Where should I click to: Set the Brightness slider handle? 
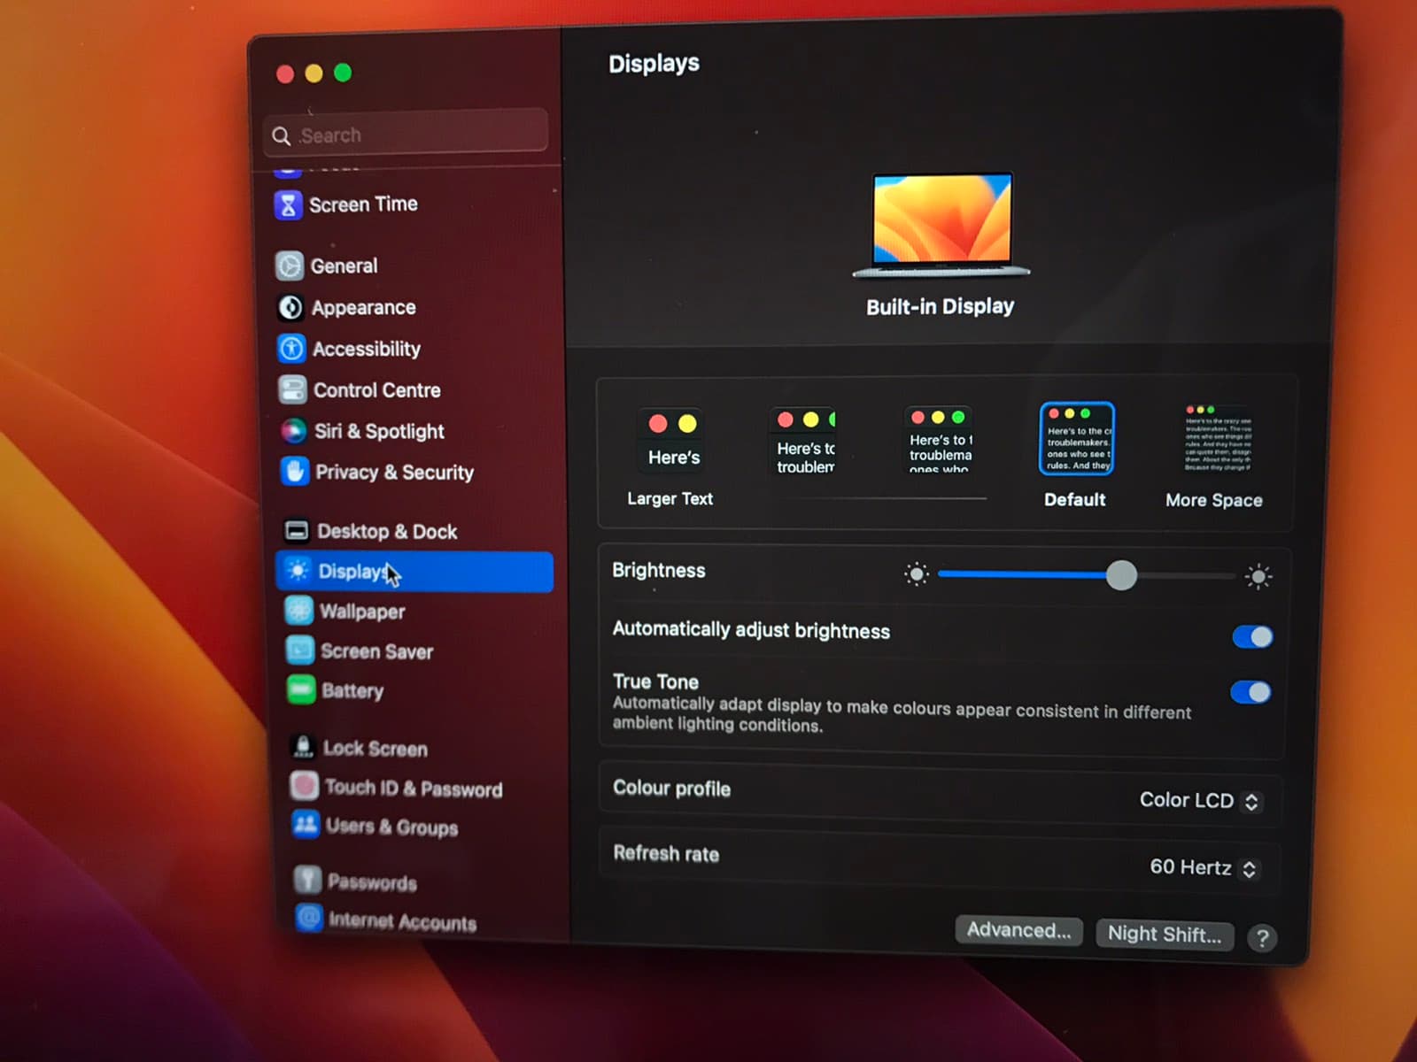[x=1121, y=575]
